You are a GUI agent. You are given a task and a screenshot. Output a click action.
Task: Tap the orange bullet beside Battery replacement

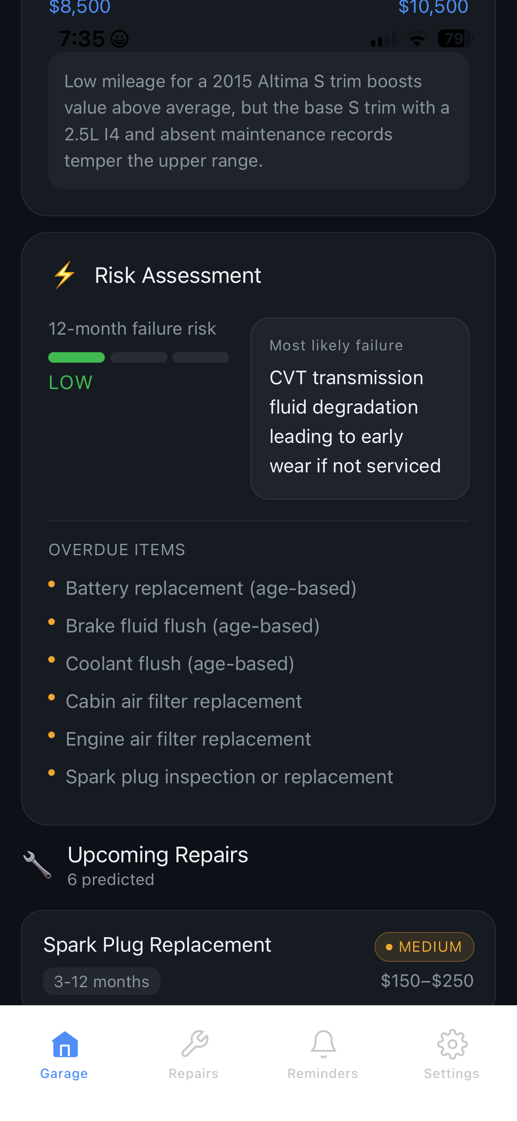point(52,583)
